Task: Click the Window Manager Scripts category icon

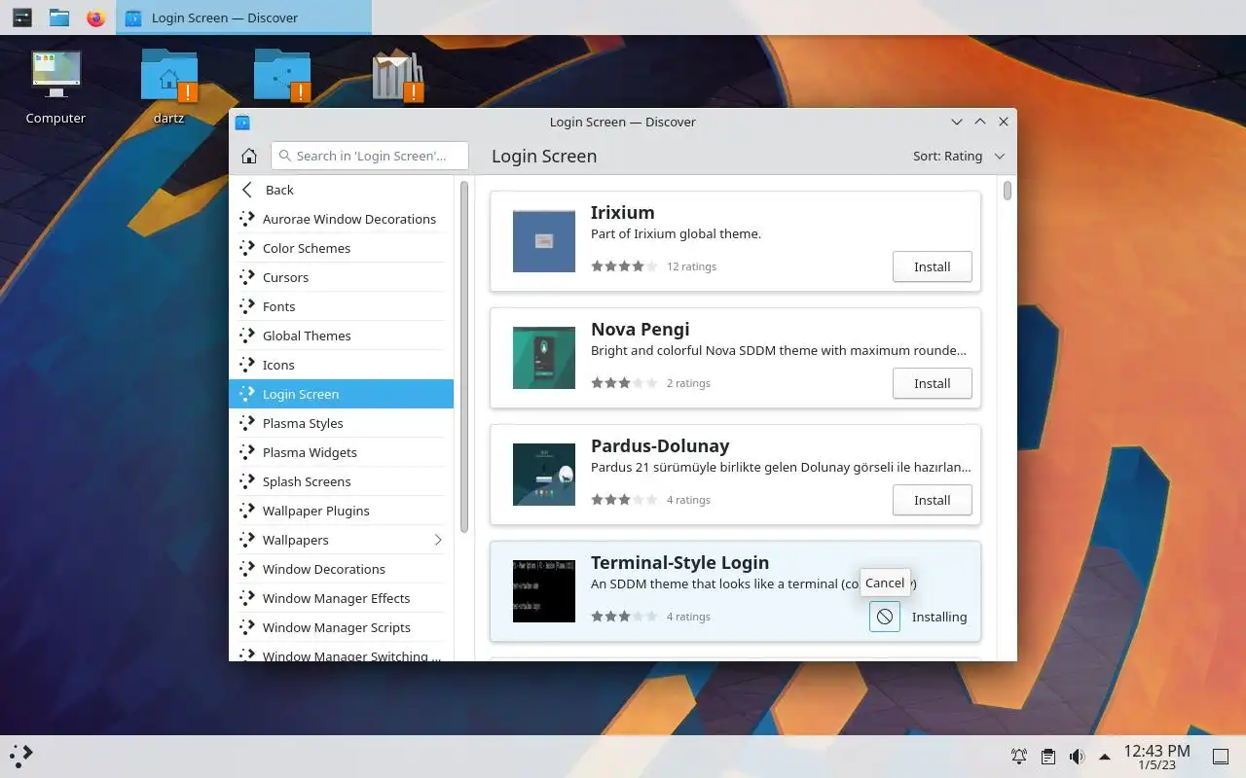Action: [x=247, y=627]
